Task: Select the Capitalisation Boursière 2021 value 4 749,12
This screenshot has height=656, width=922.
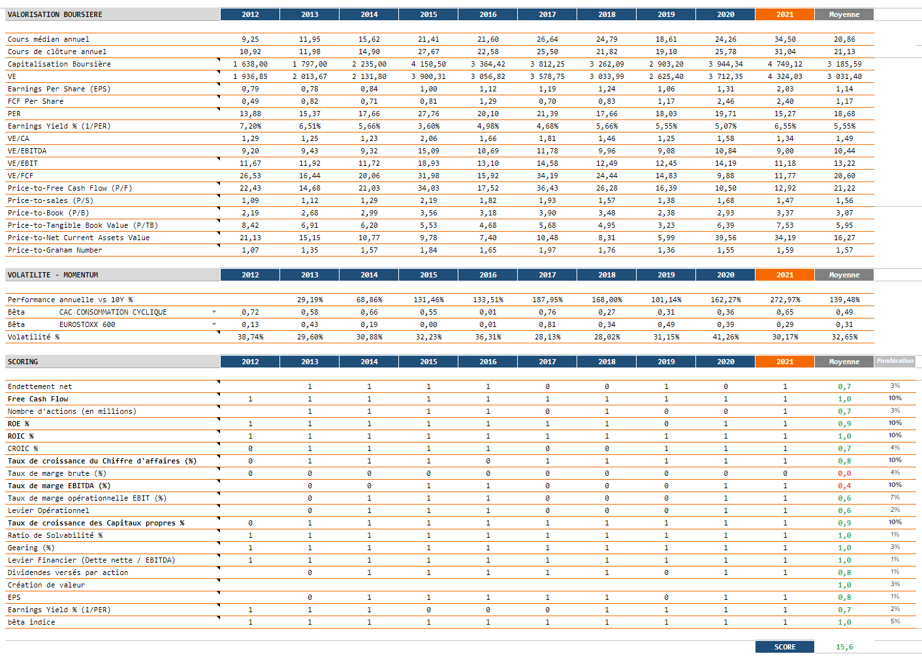Action: 785,64
